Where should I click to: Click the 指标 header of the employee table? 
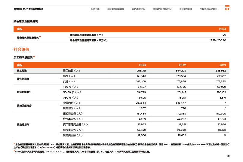tap(20, 65)
